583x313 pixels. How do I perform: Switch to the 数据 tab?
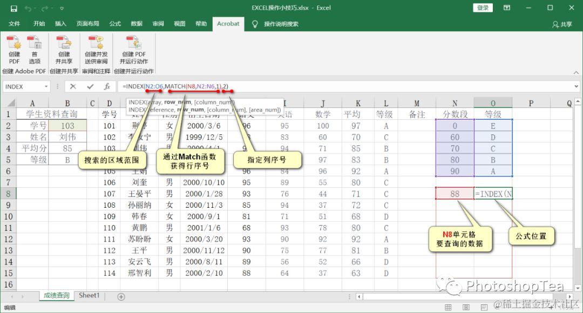click(x=137, y=24)
